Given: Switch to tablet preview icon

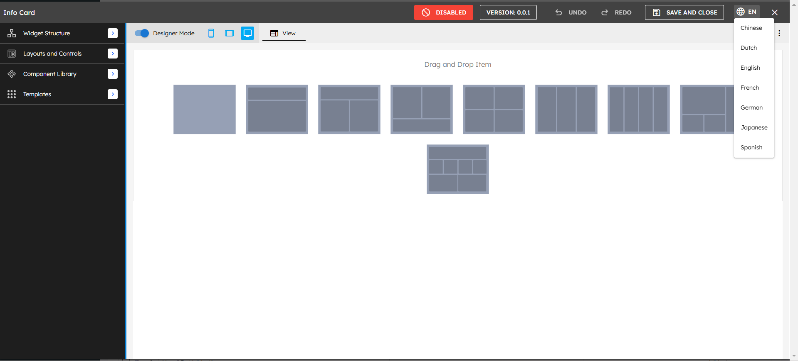Looking at the screenshot, I should tap(229, 33).
